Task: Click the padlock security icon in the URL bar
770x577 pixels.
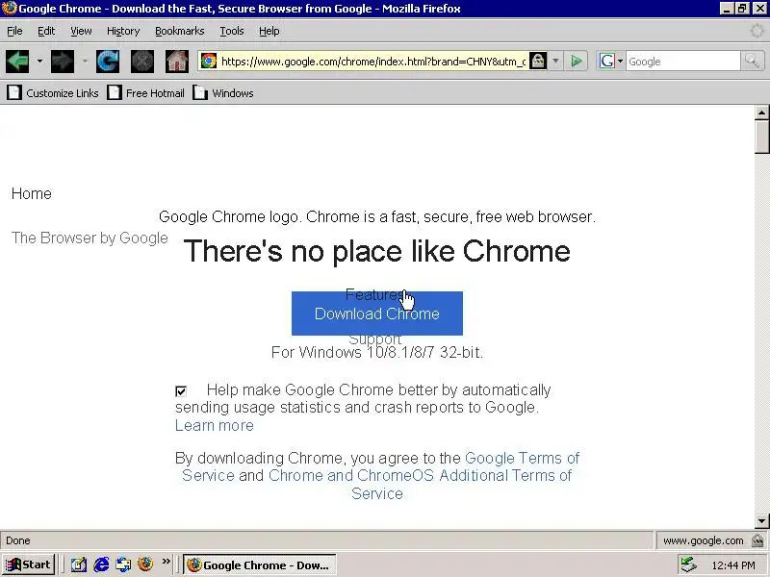Action: coord(538,62)
